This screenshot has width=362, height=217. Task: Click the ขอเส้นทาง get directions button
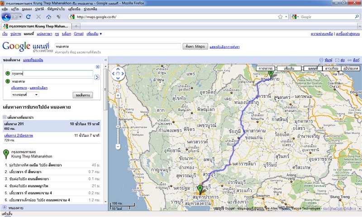[x=83, y=95]
